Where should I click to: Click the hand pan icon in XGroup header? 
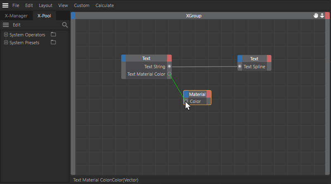(316, 16)
